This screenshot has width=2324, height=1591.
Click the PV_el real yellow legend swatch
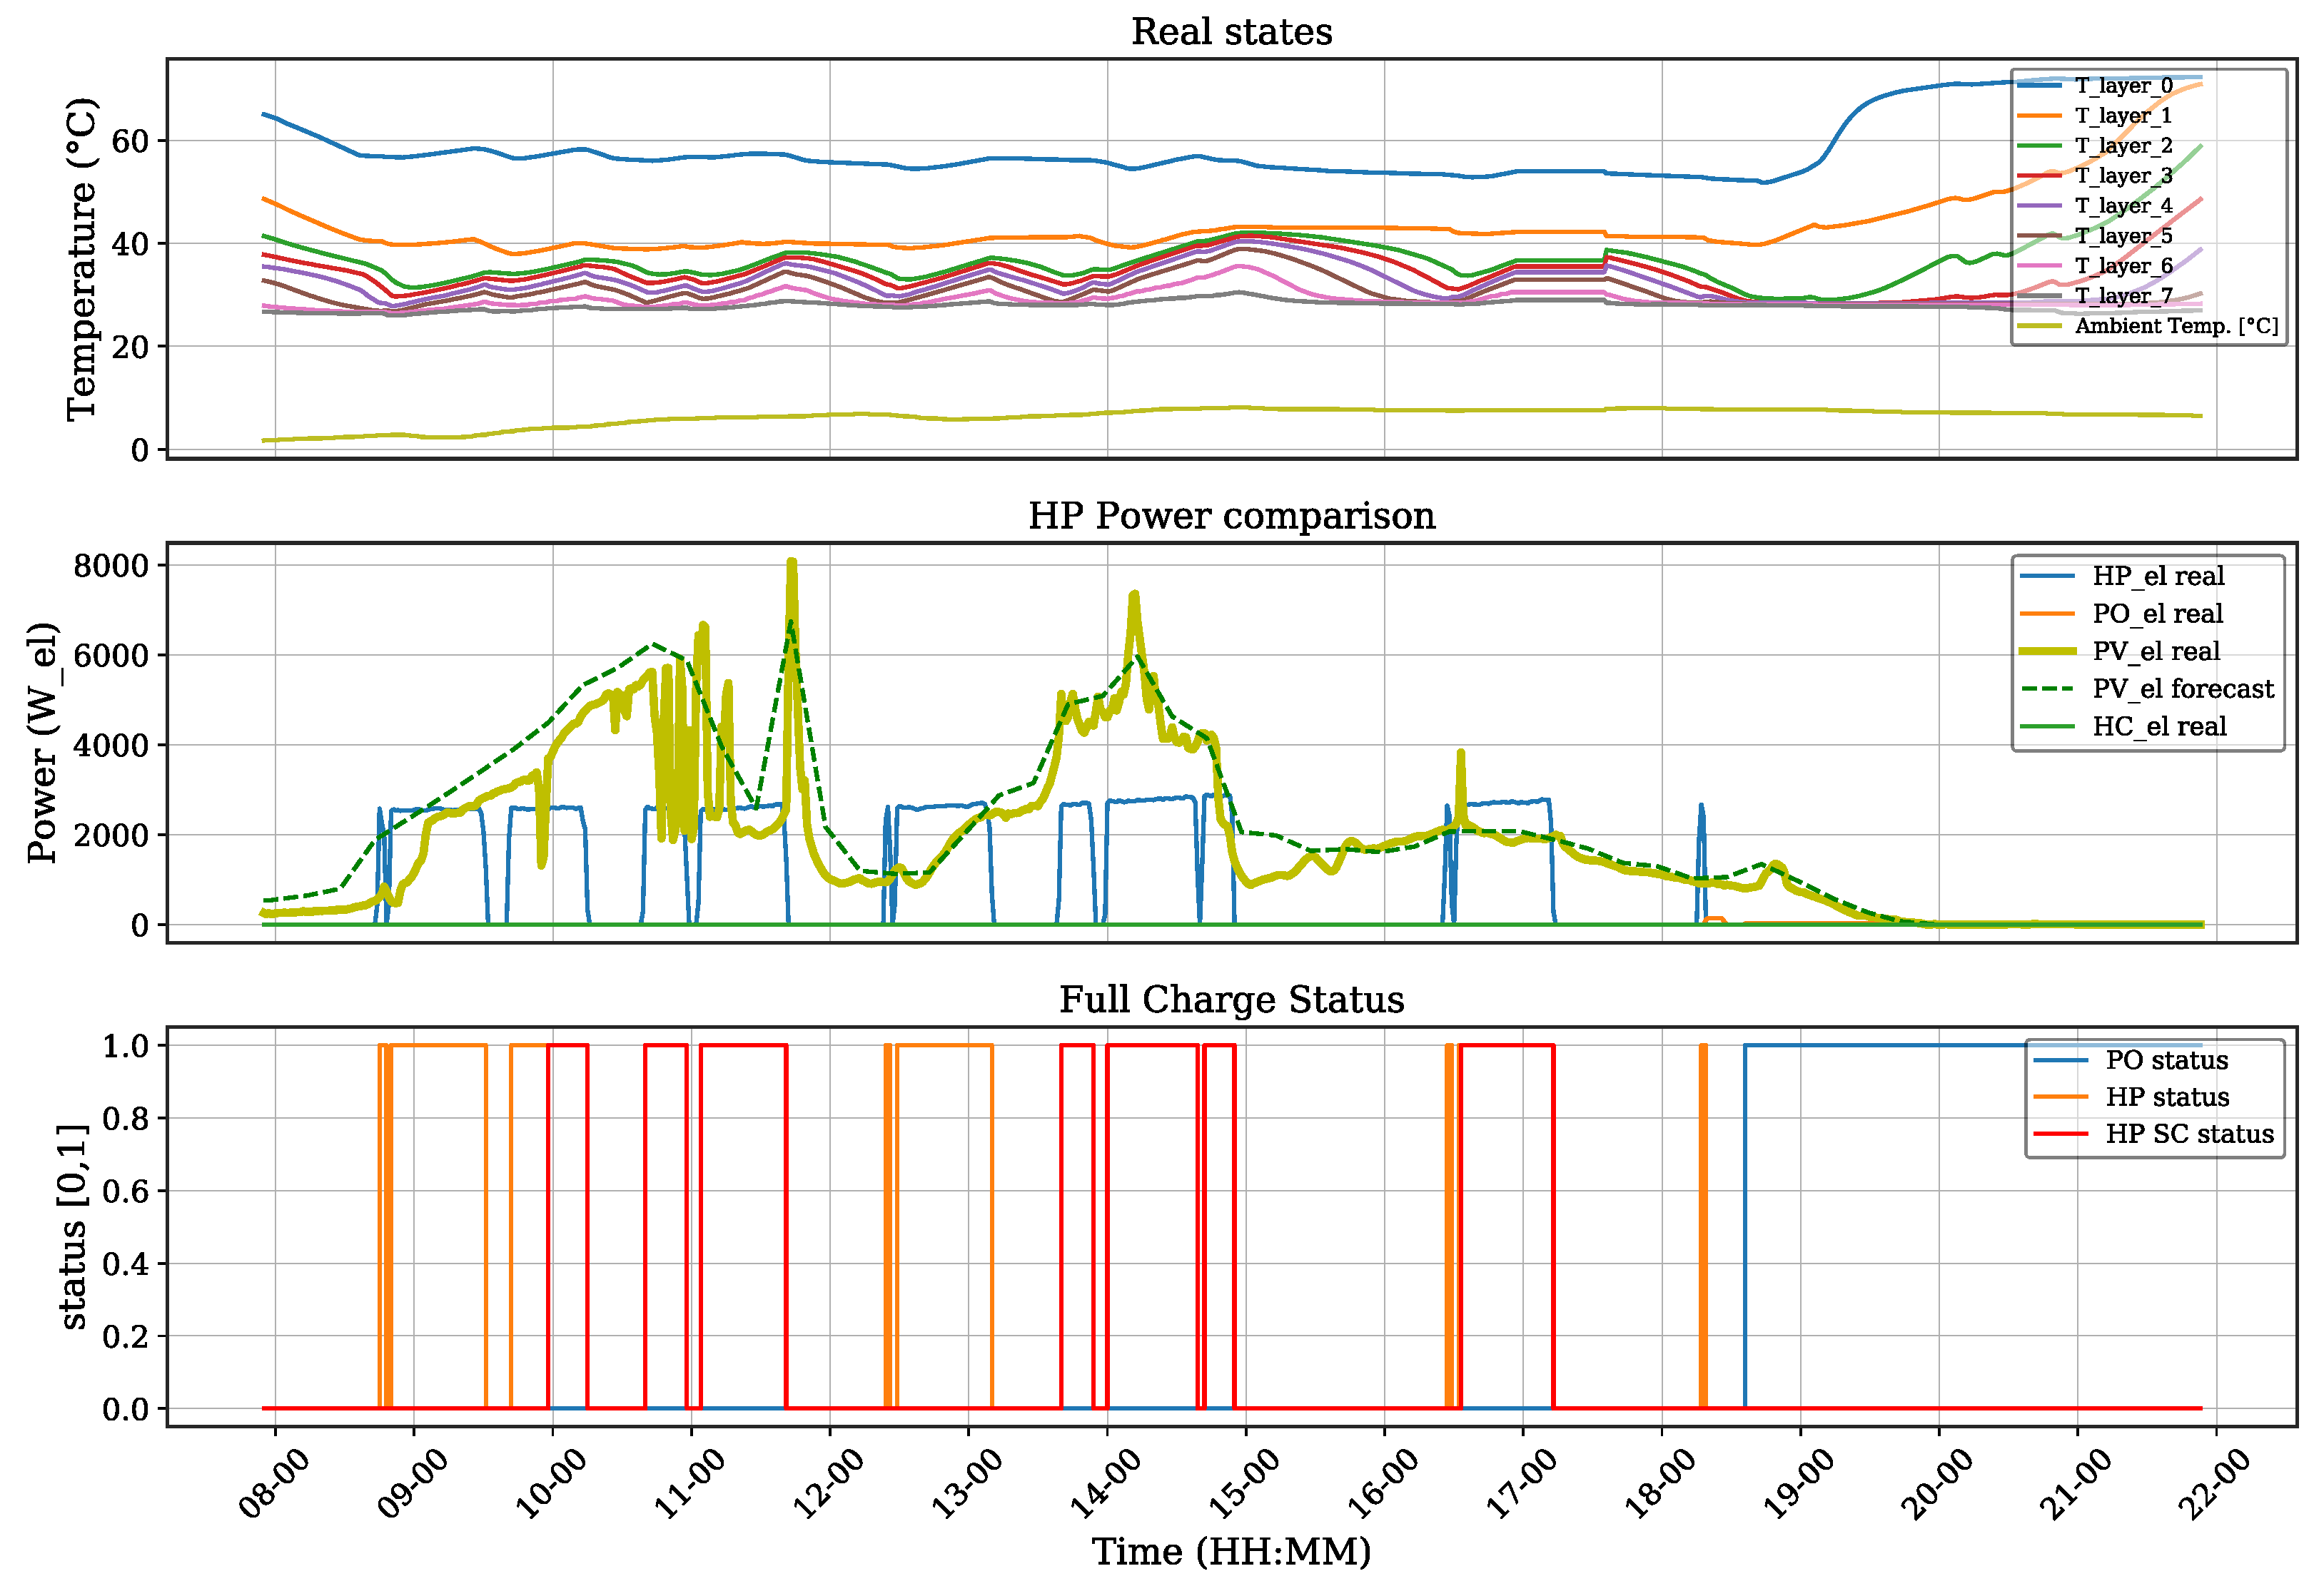[2046, 651]
